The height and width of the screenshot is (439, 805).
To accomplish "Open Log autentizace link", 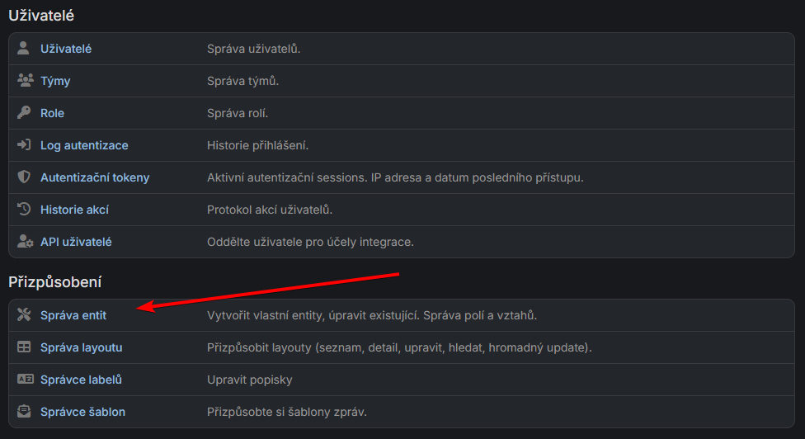I will coord(84,145).
